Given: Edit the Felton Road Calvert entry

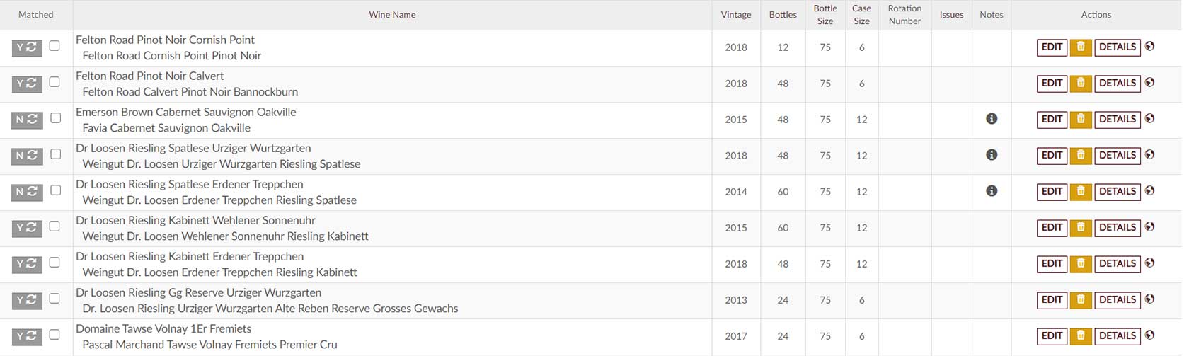Looking at the screenshot, I should coord(1052,84).
